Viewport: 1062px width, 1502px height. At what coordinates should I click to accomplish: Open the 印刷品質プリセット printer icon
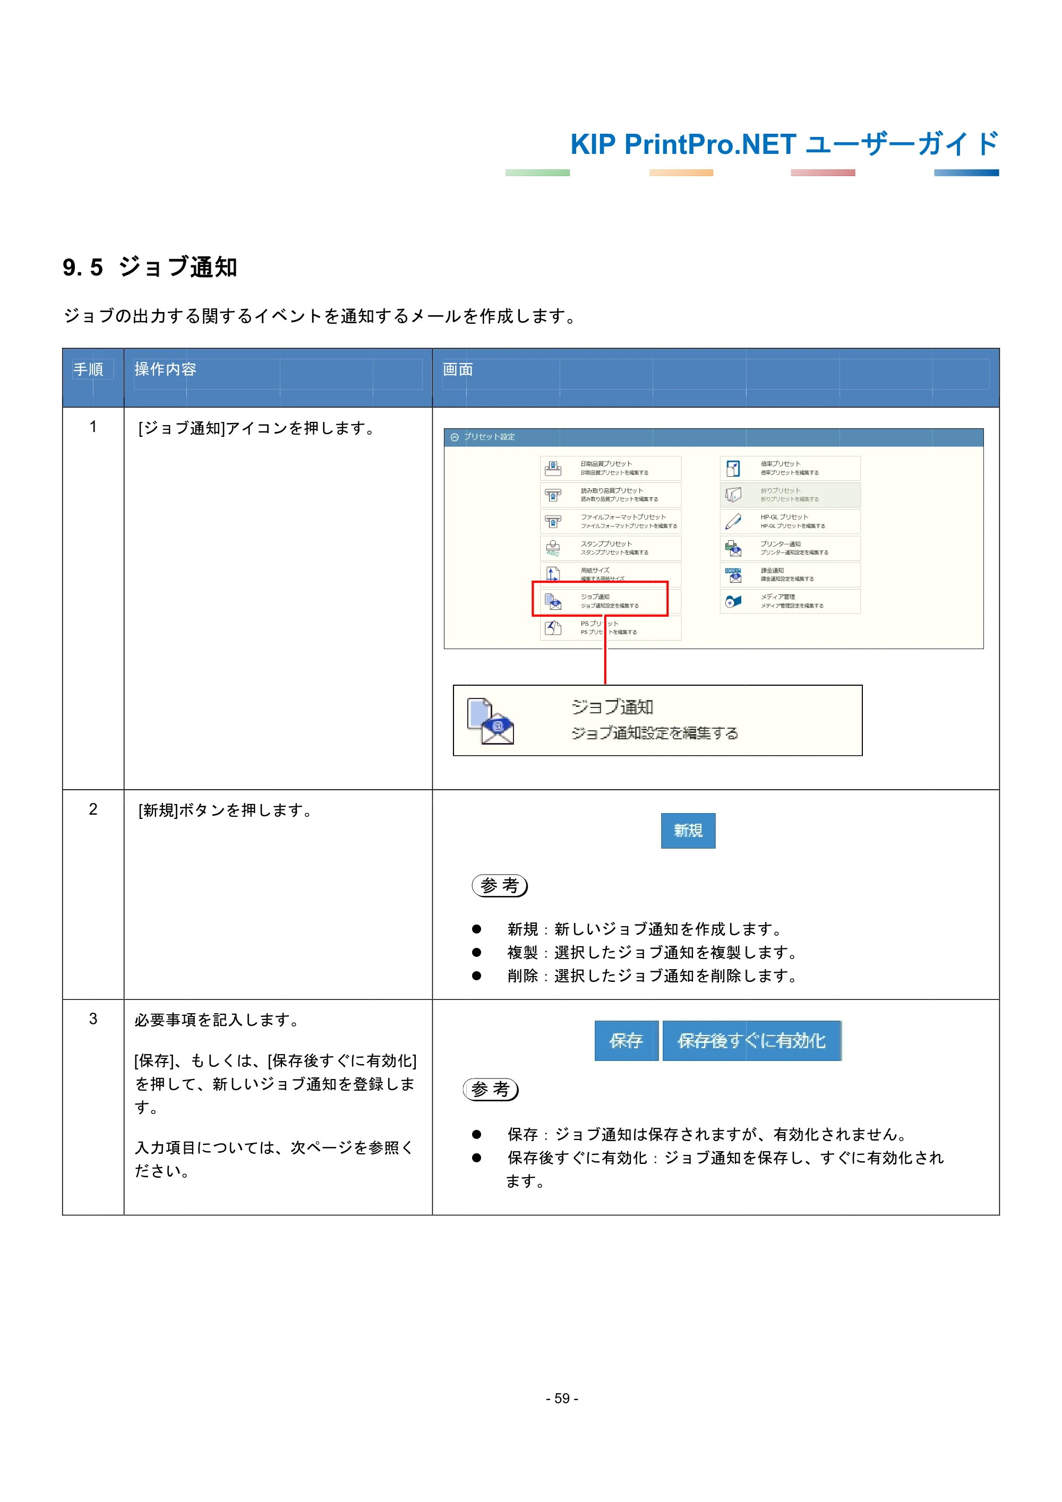(x=553, y=469)
